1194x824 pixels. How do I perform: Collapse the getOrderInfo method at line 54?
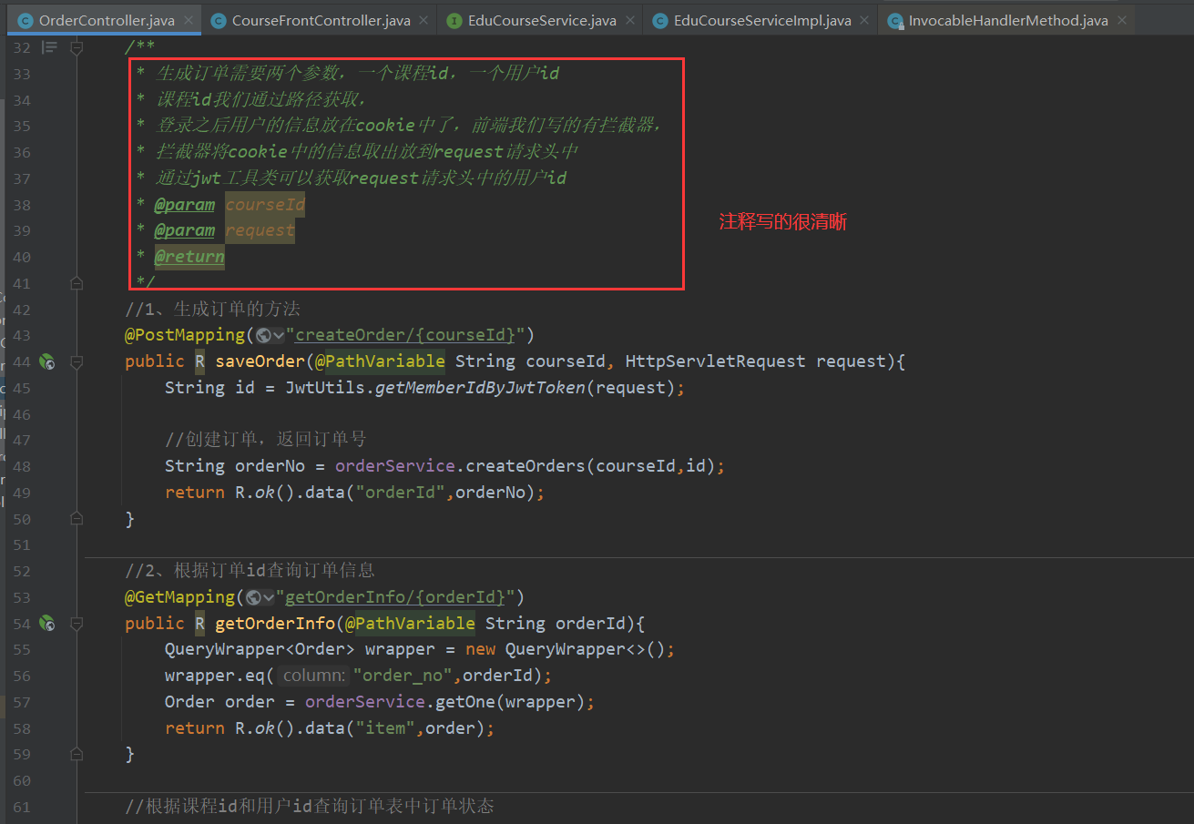coord(77,625)
